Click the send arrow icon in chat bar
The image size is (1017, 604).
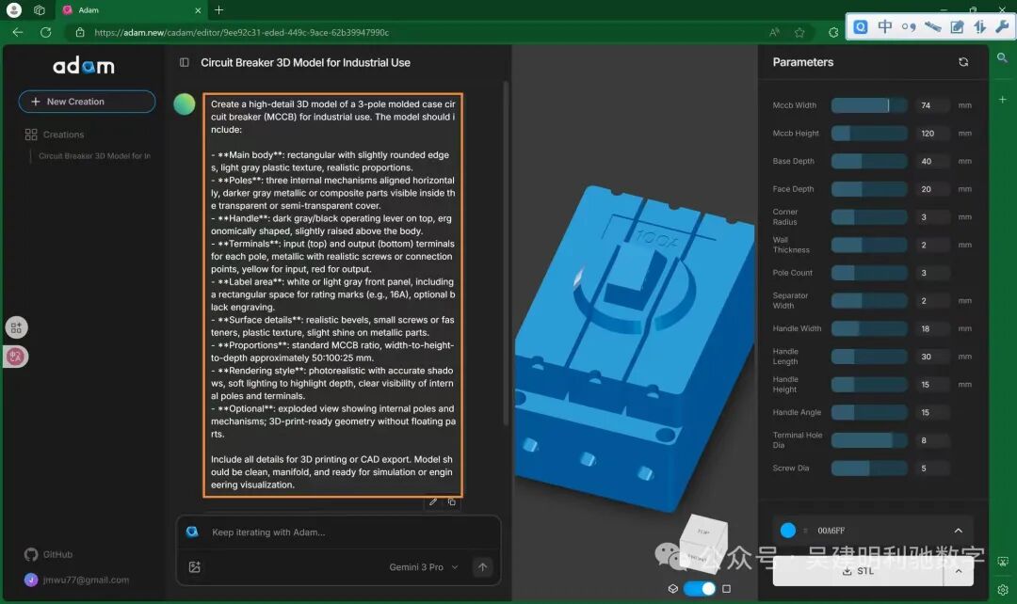pos(482,566)
